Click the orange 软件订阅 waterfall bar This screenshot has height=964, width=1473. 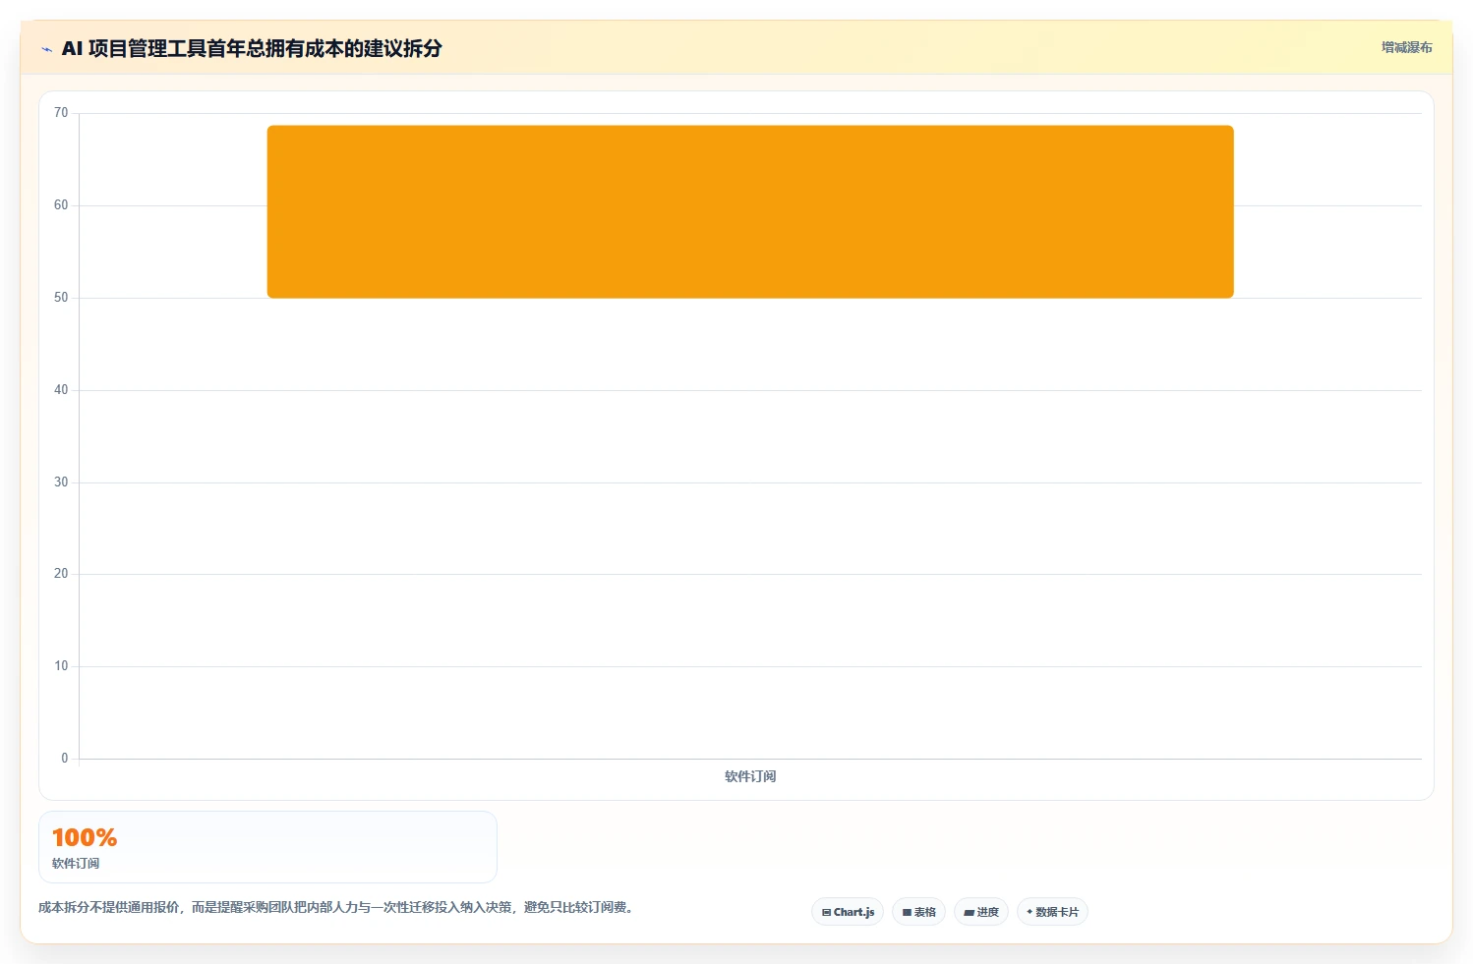pyautogui.click(x=750, y=211)
